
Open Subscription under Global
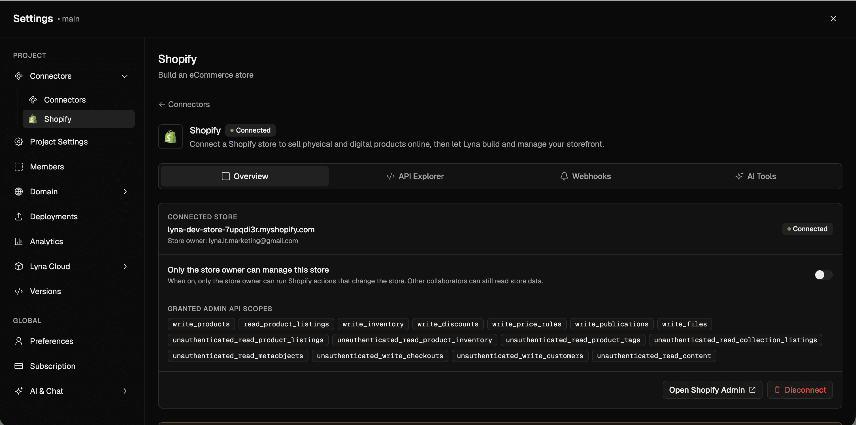tap(52, 366)
